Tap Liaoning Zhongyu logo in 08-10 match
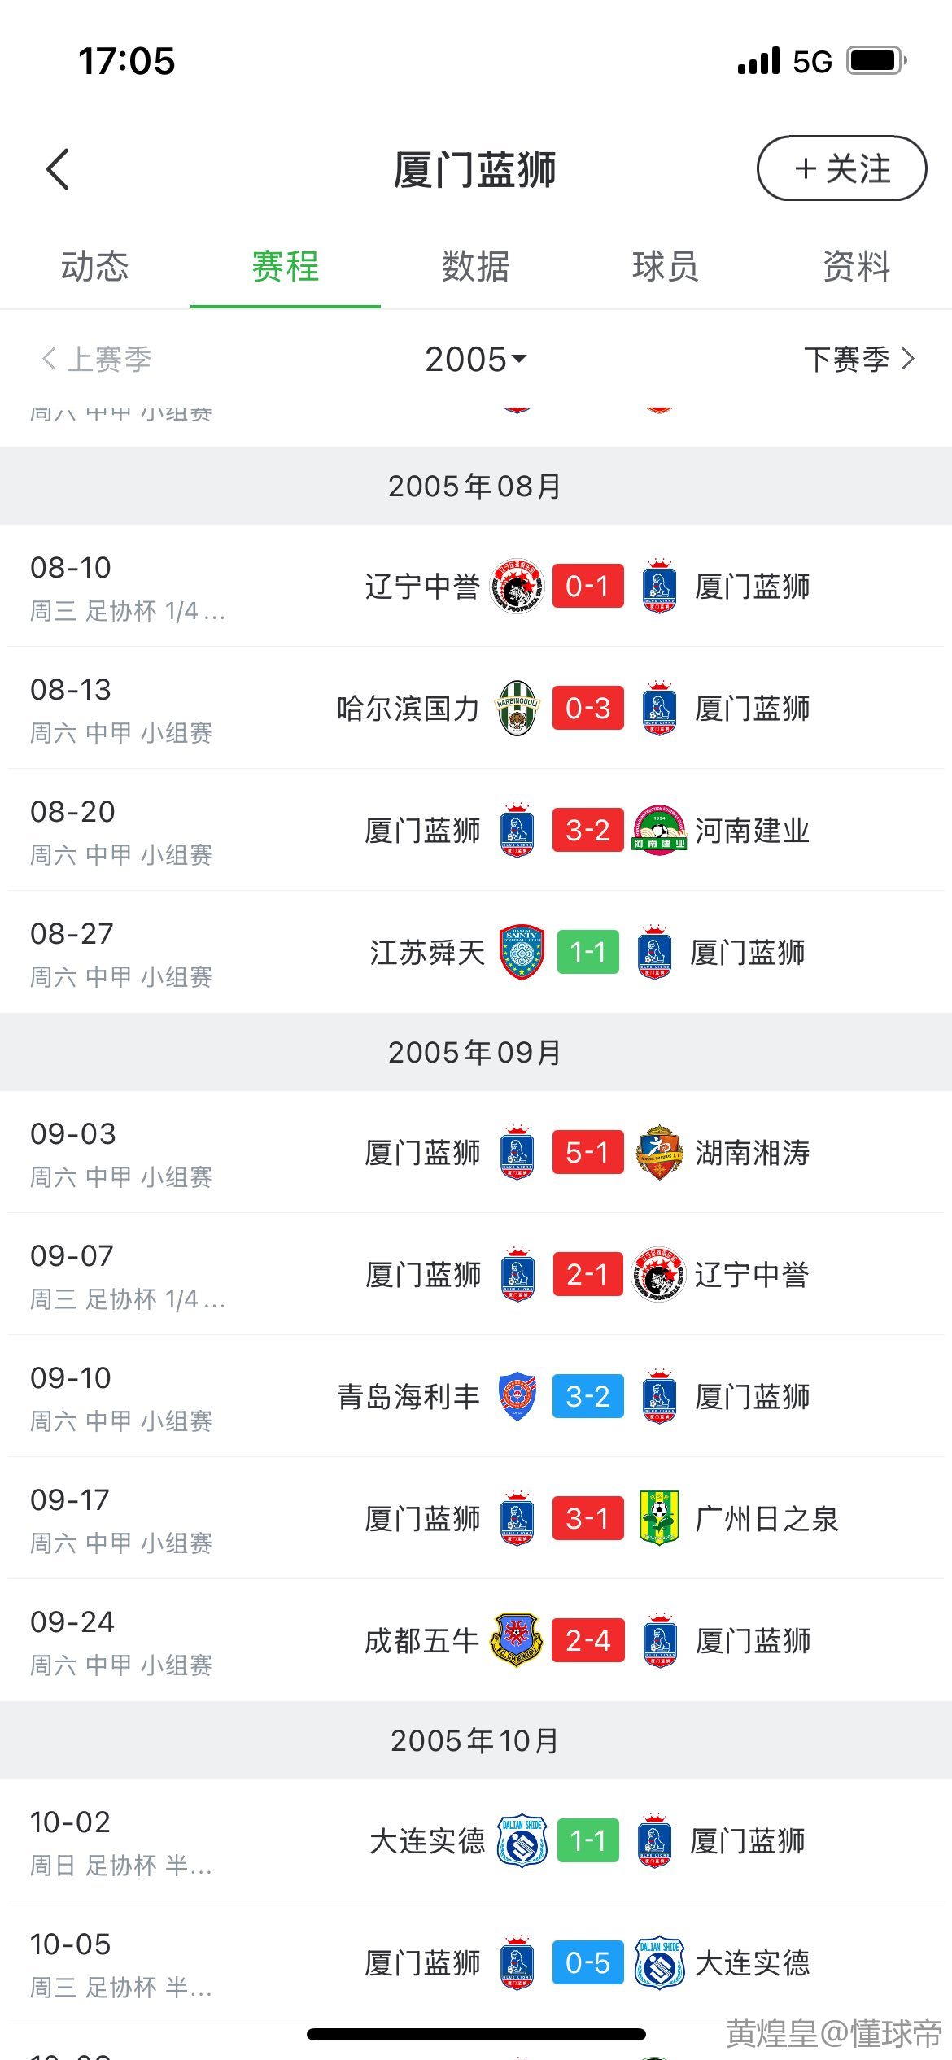Viewport: 952px width, 2060px height. pyautogui.click(x=517, y=586)
